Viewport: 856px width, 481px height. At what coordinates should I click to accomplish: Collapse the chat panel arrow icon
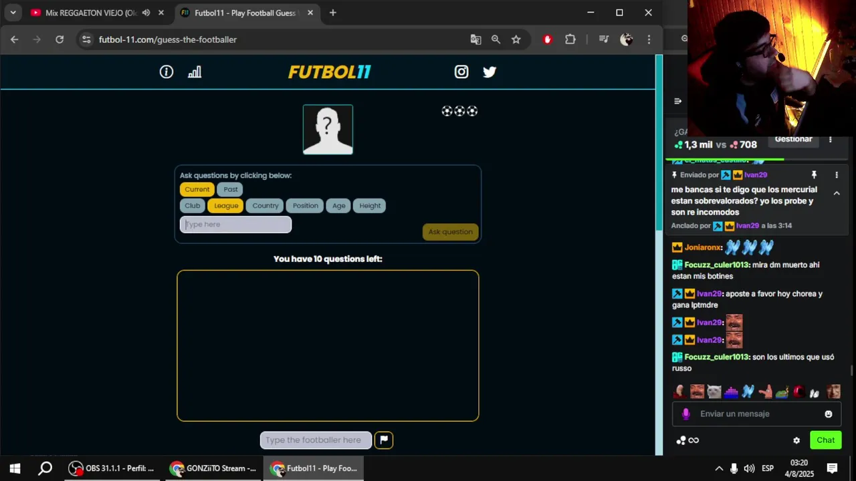(677, 101)
